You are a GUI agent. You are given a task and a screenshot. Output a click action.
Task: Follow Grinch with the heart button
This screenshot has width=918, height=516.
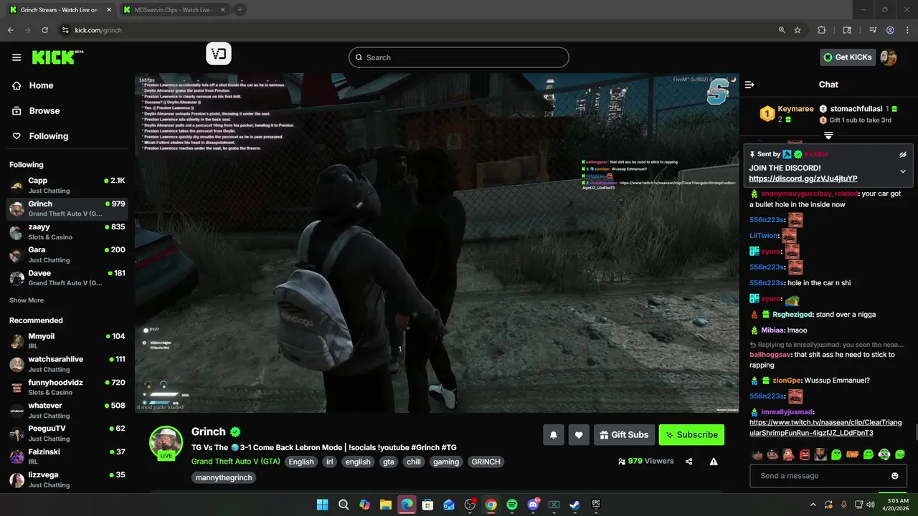coord(579,434)
